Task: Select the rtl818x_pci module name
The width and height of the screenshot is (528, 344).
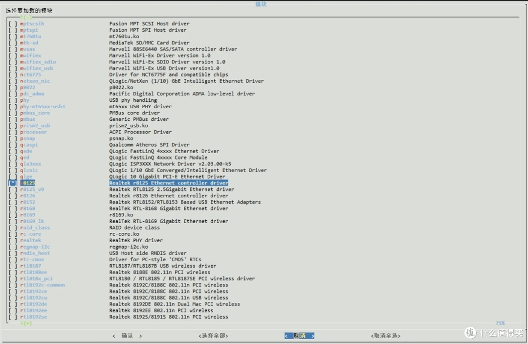Action: click(x=36, y=278)
